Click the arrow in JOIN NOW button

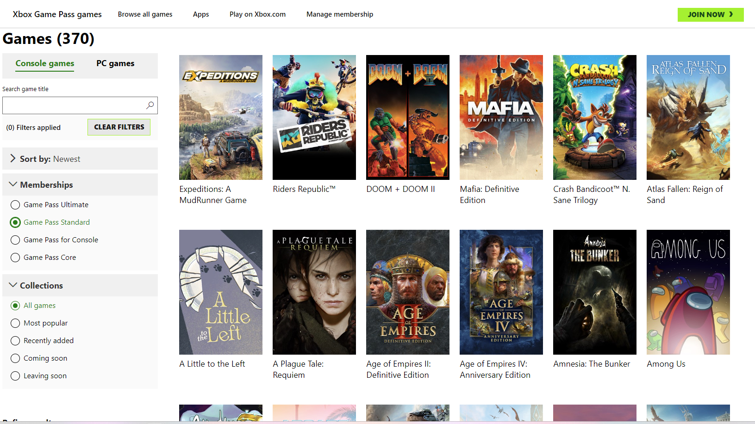point(731,14)
